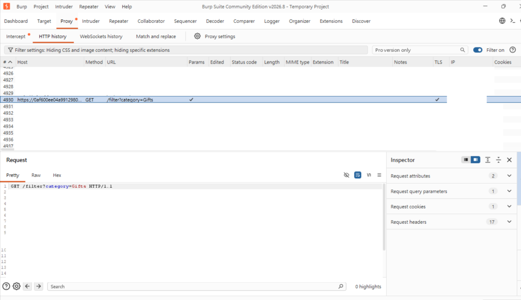Open the WebSockets history tab
This screenshot has width=521, height=300.
tap(101, 36)
